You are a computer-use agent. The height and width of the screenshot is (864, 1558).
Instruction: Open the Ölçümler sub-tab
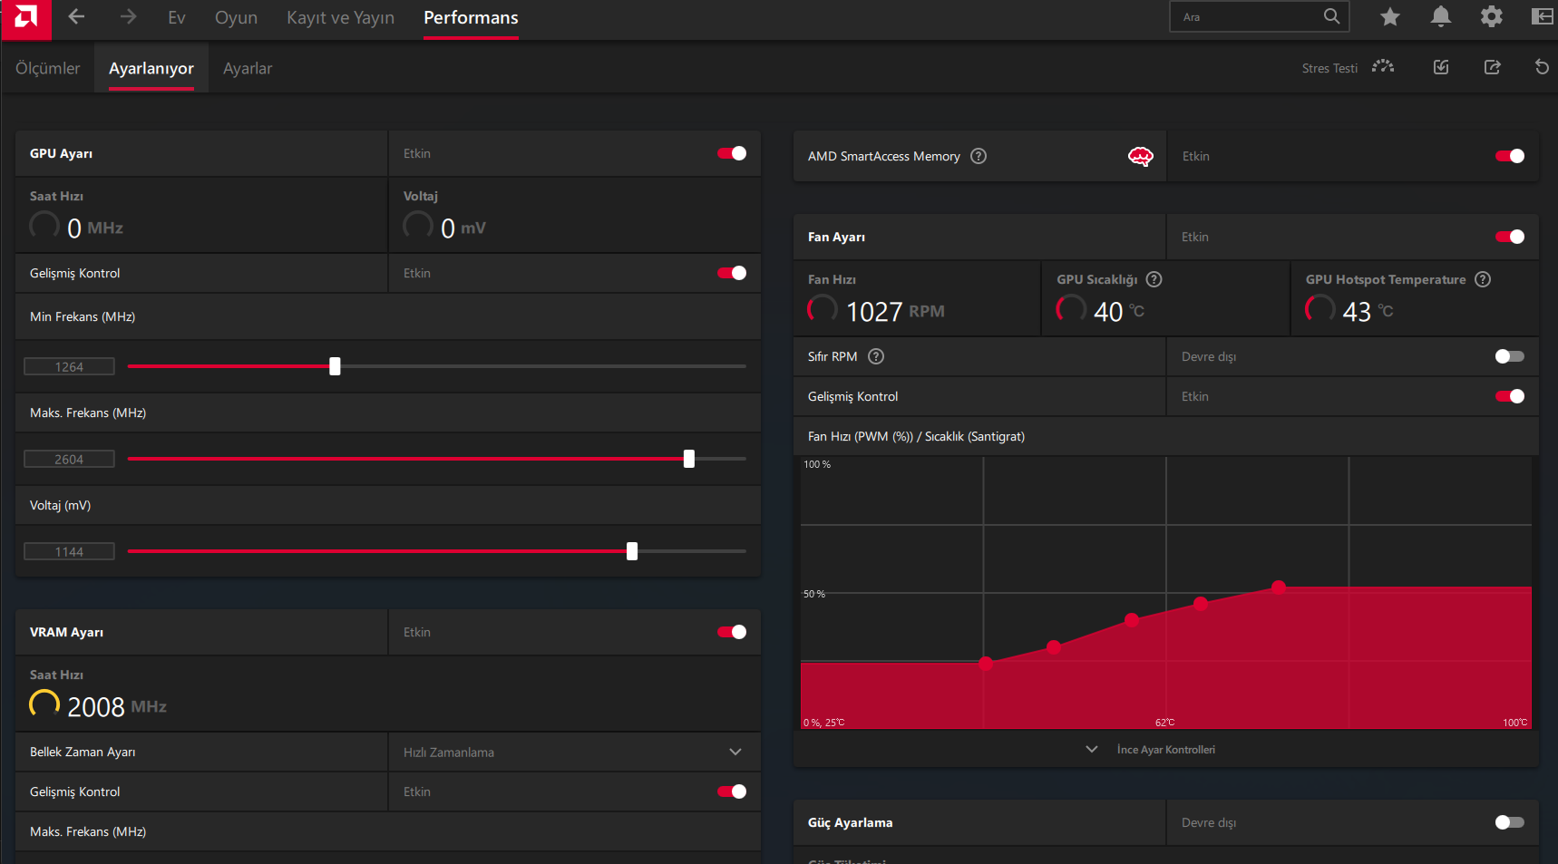click(48, 68)
